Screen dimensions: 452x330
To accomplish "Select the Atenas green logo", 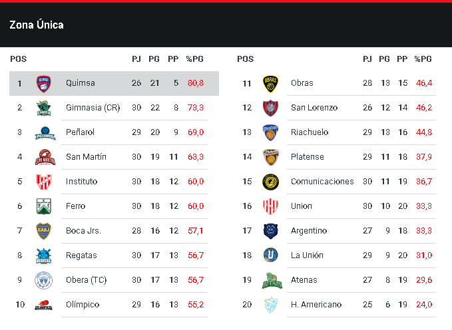I will 272,280.
